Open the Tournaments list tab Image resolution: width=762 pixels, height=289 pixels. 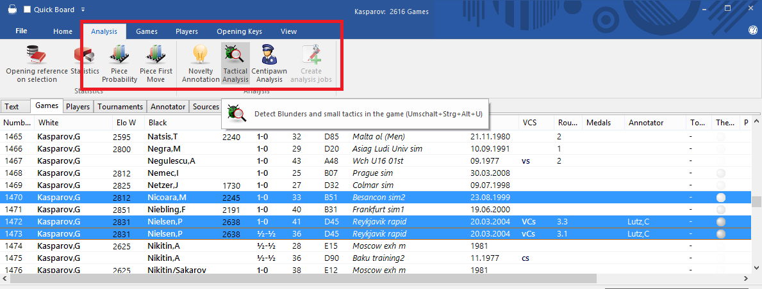(120, 107)
